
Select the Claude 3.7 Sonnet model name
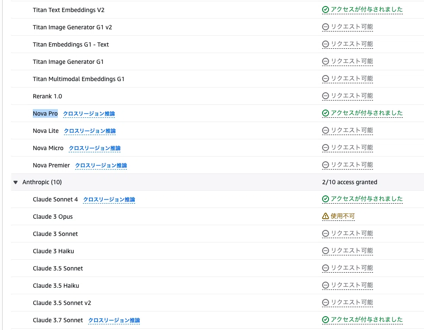(x=57, y=320)
